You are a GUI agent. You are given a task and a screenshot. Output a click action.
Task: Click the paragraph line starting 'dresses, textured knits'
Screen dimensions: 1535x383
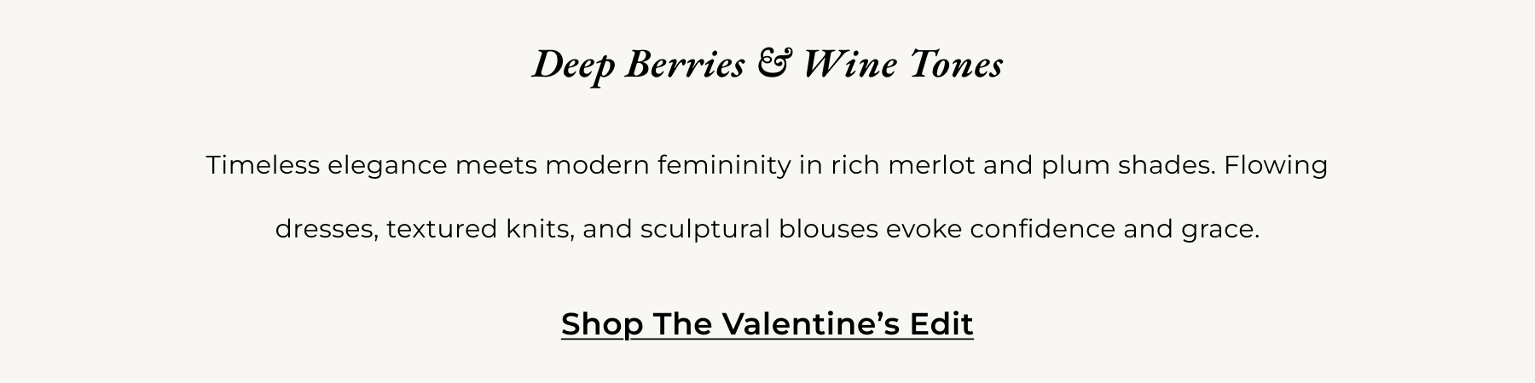pyautogui.click(x=767, y=229)
